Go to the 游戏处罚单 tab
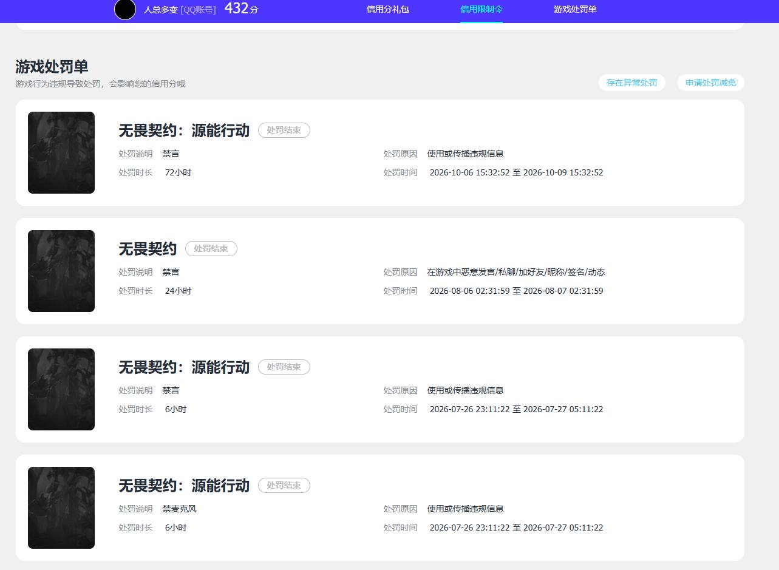779x570 pixels. [x=575, y=10]
